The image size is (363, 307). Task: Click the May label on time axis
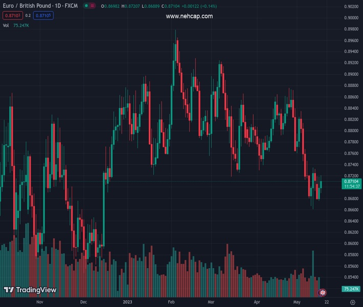[297, 302]
